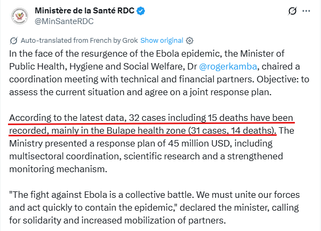The image size is (321, 231).
Task: Click the Auto-translated from French by Grok label
Action: tap(79, 41)
